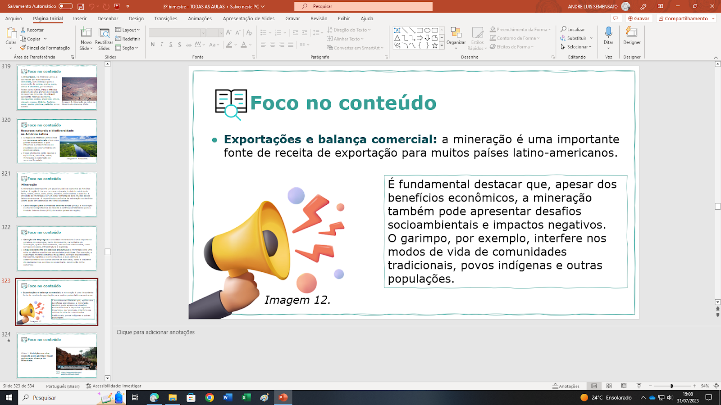This screenshot has width=721, height=405.
Task: Click the Colar paste icon
Action: 11,33
